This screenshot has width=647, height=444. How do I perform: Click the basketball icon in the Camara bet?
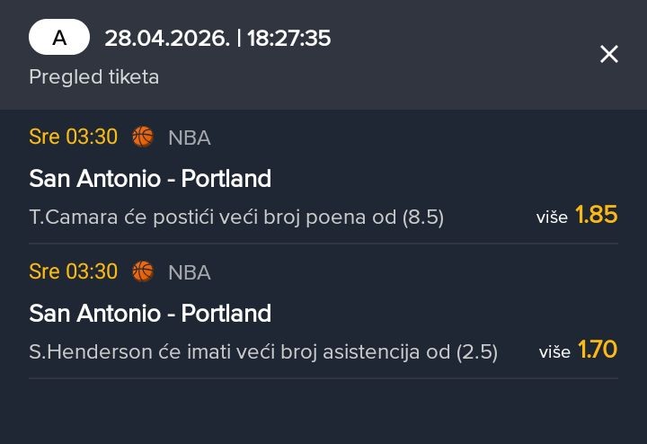point(143,137)
